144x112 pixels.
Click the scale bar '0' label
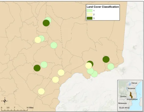point(2,107)
